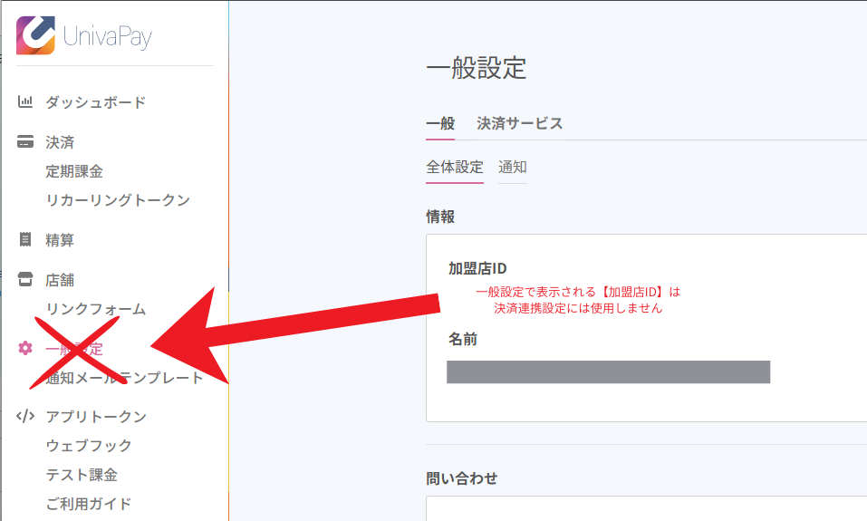The image size is (867, 521).
Task: Open 定期課金 under payments
Action: click(x=74, y=171)
